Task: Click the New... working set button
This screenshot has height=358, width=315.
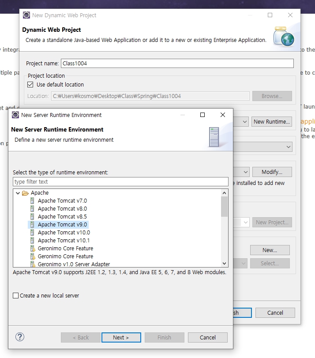Action: (x=270, y=250)
